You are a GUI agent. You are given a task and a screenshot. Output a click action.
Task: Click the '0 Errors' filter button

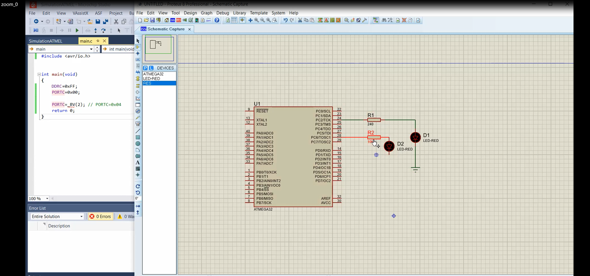tap(100, 216)
